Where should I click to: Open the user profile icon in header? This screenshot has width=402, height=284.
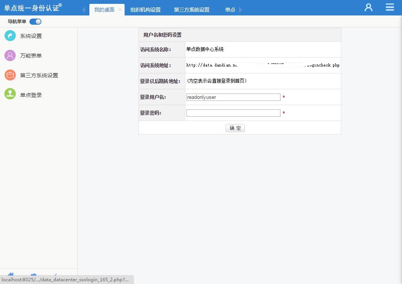368,7
